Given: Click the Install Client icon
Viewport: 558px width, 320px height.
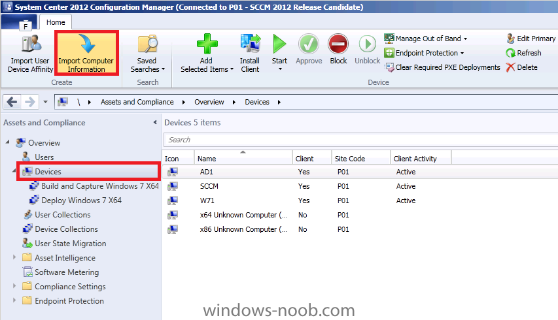Looking at the screenshot, I should 250,44.
